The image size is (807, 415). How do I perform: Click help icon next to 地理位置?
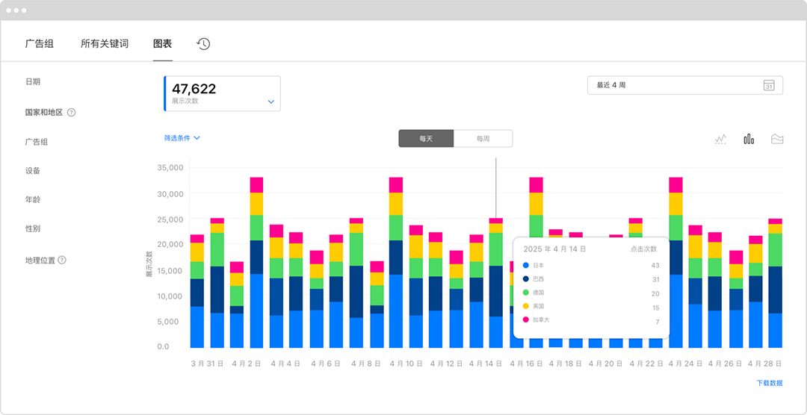coord(62,260)
